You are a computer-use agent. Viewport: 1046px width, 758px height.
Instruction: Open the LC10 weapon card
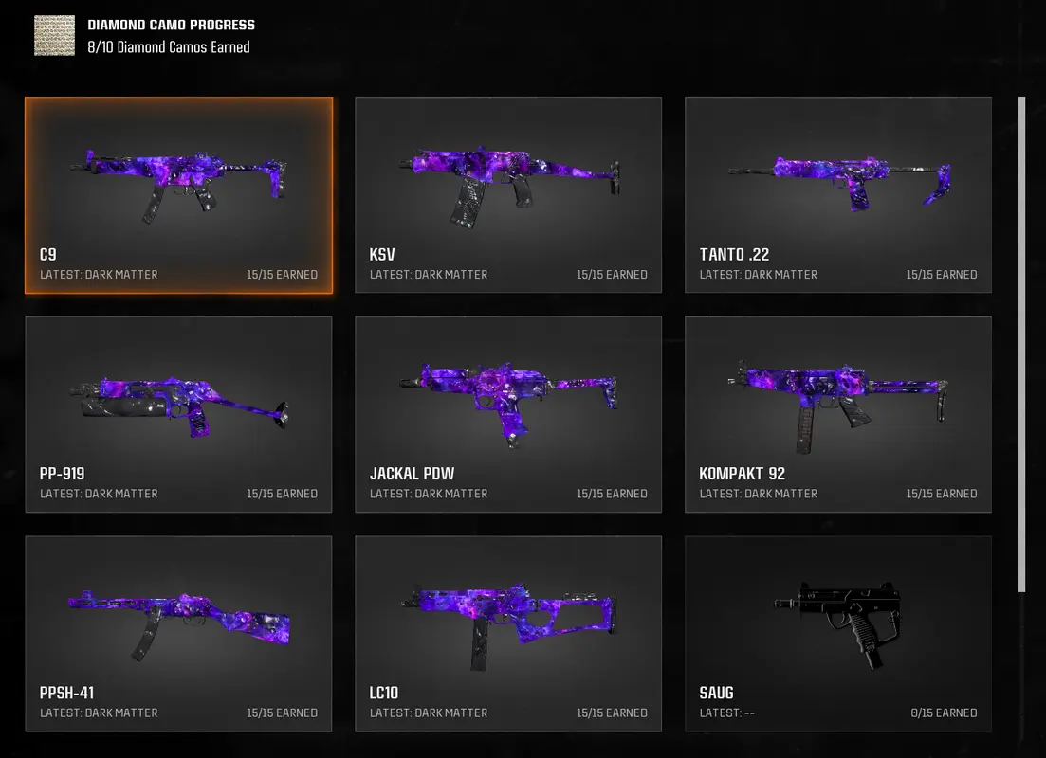508,633
